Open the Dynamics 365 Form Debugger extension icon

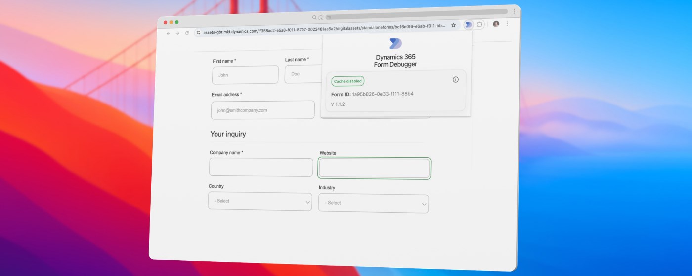tap(468, 25)
